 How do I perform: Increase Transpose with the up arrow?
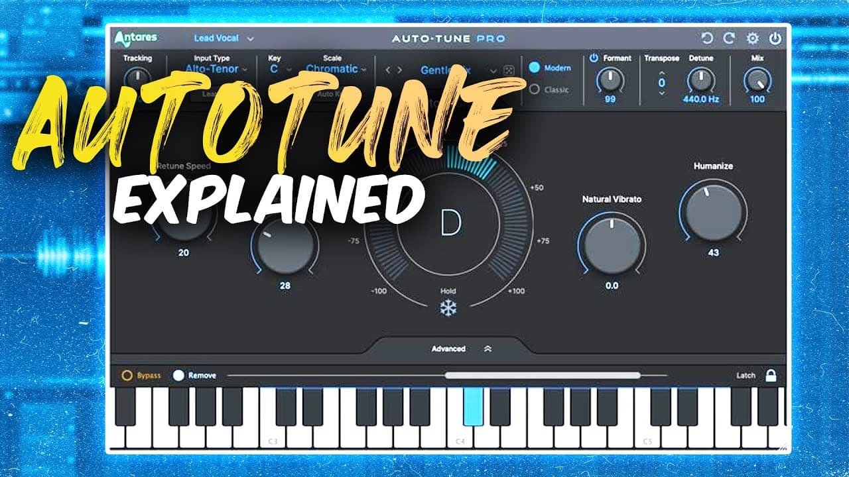click(661, 73)
